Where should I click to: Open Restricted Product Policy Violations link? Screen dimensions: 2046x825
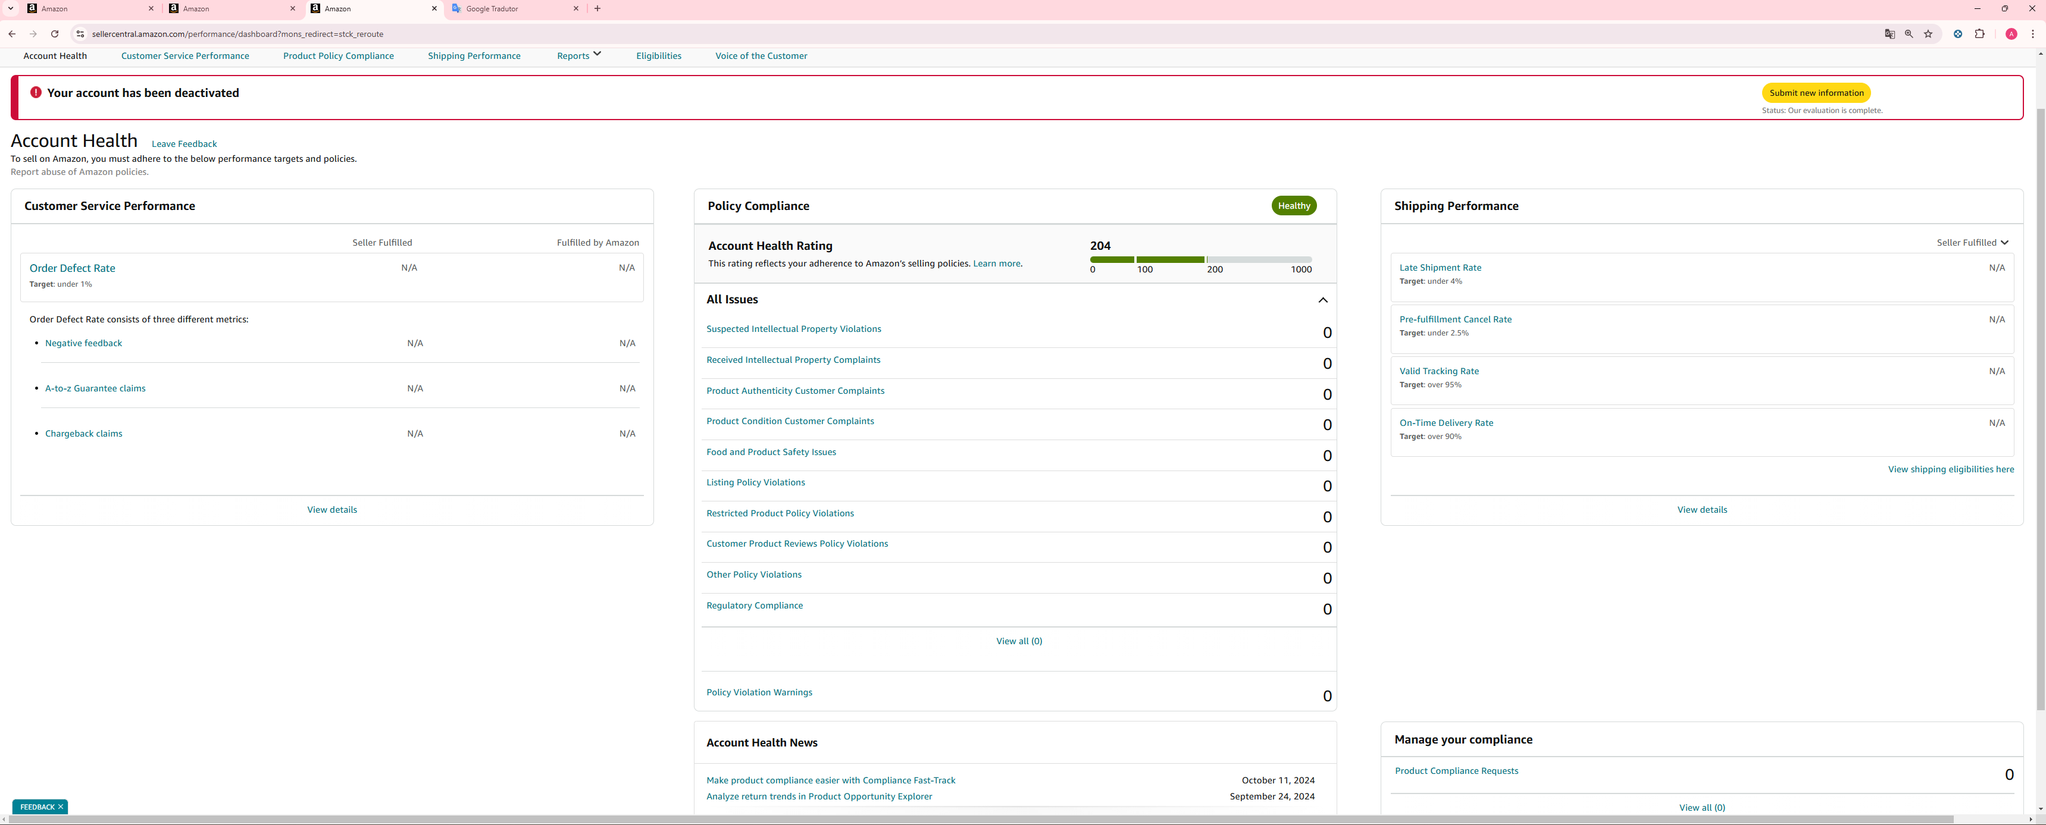click(780, 513)
